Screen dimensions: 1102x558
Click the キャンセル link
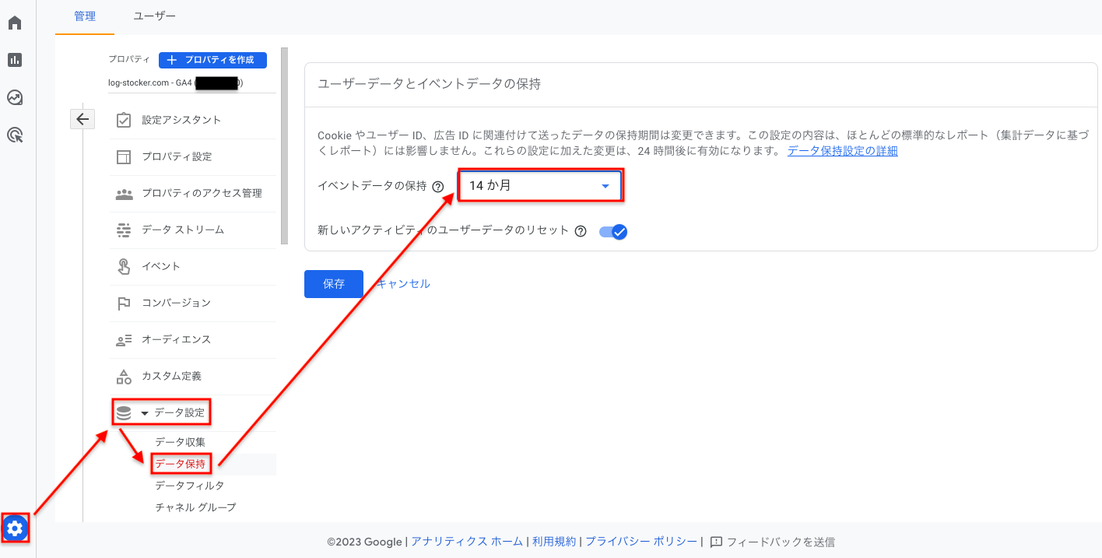pyautogui.click(x=403, y=284)
